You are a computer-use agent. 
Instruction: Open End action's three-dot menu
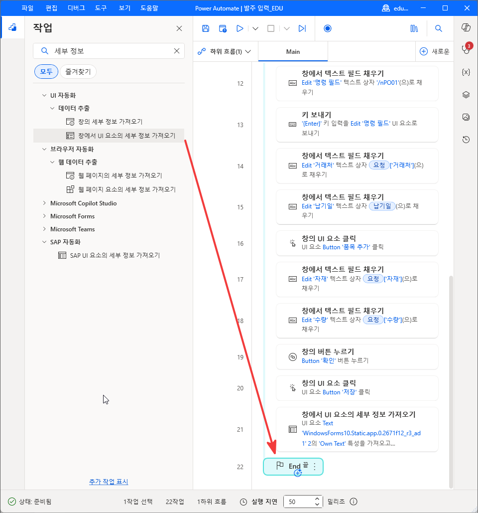tap(315, 467)
